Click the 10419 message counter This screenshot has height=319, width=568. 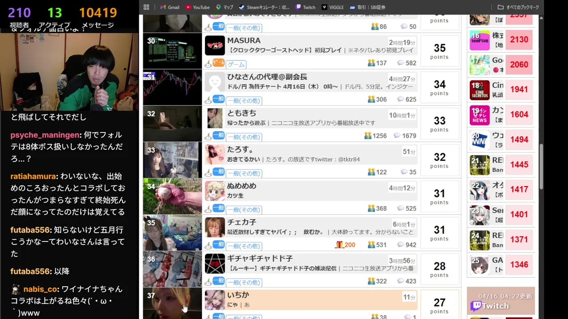click(x=98, y=13)
